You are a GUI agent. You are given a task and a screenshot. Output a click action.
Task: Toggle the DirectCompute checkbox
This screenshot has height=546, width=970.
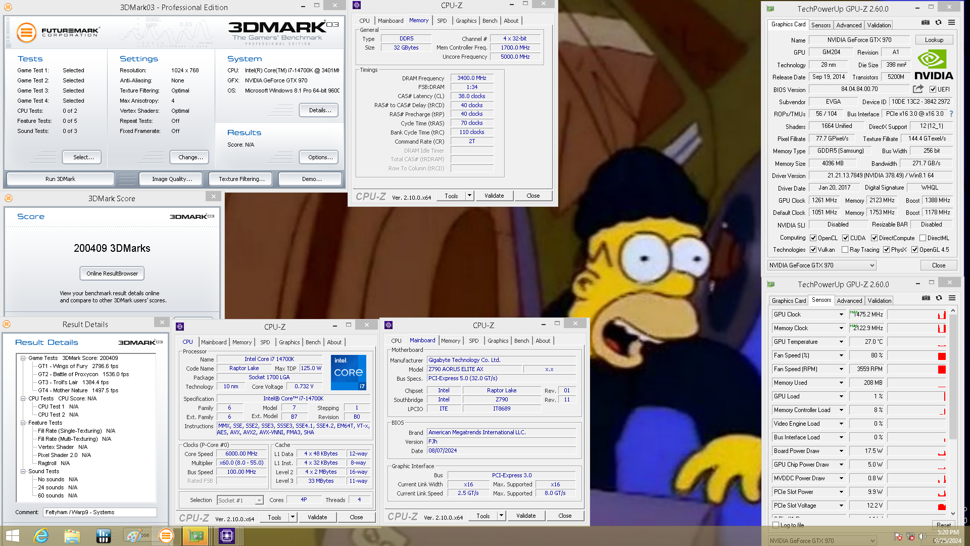pyautogui.click(x=874, y=238)
